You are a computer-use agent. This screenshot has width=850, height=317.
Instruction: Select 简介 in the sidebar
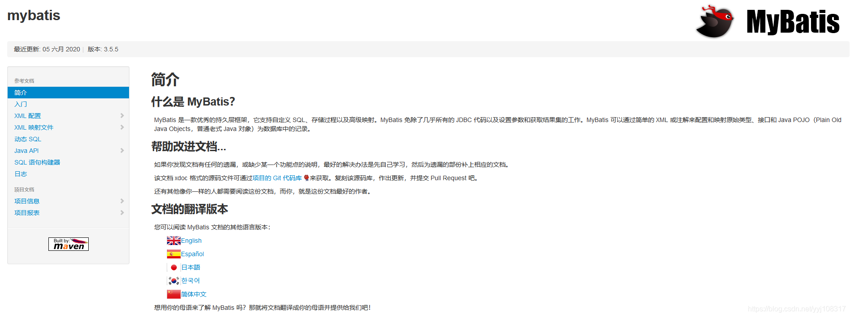click(x=68, y=93)
